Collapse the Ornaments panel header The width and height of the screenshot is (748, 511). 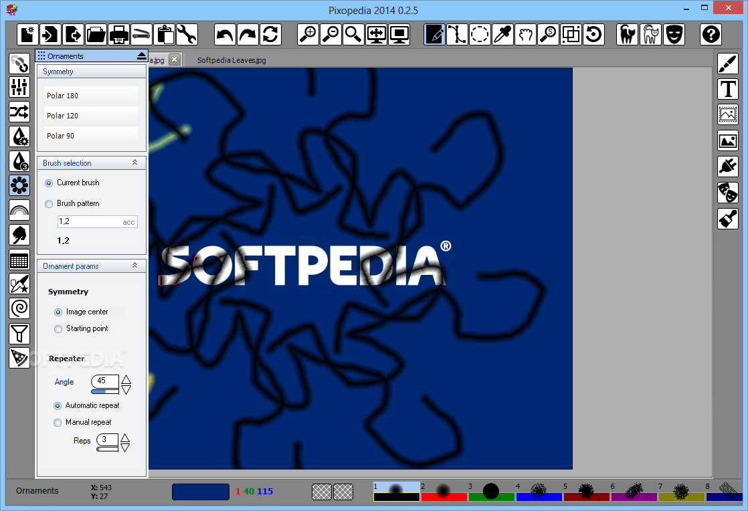pos(141,56)
